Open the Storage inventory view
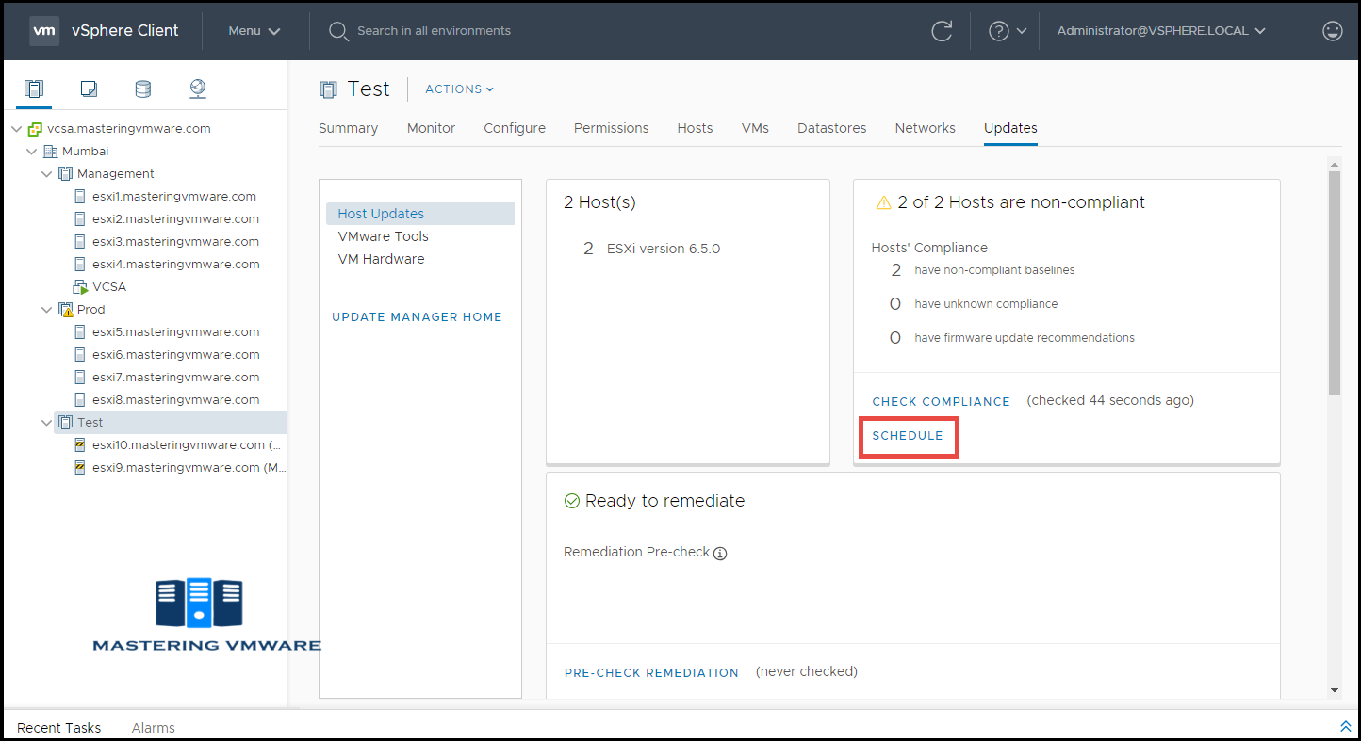Viewport: 1361px width, 741px height. tap(142, 89)
